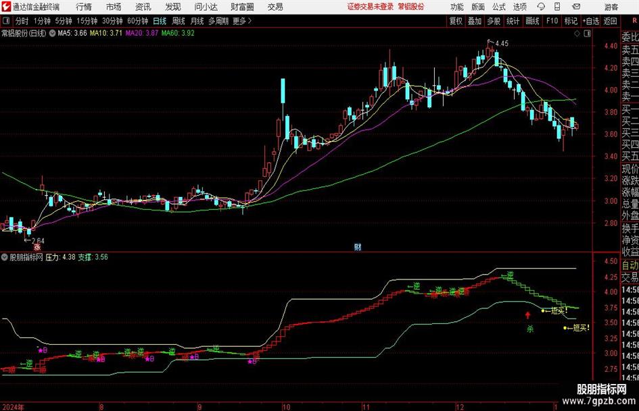The image size is (639, 411).
Task: Open the 问小达 menu
Action: click(x=206, y=7)
